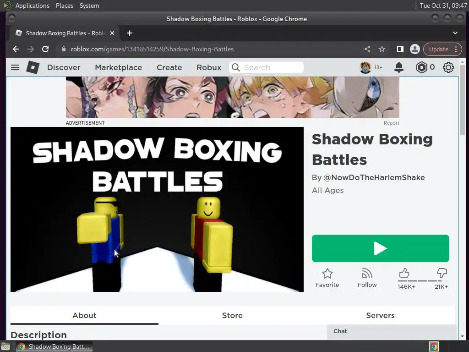This screenshot has height=352, width=469.
Task: Open Chrome profile avatar
Action: 415,49
